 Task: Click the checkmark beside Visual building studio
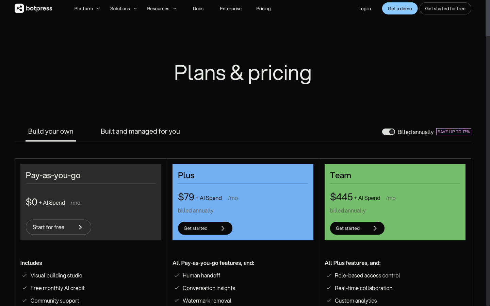[x=24, y=275]
